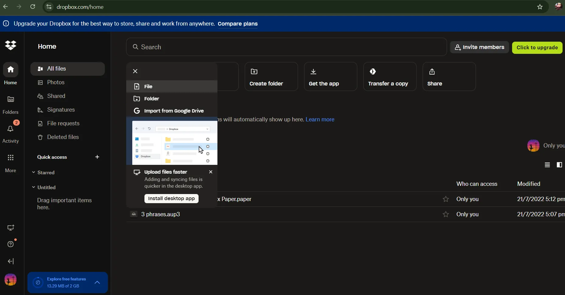Open the Compare plans link
Viewport: 565px width, 295px height.
[x=238, y=24]
